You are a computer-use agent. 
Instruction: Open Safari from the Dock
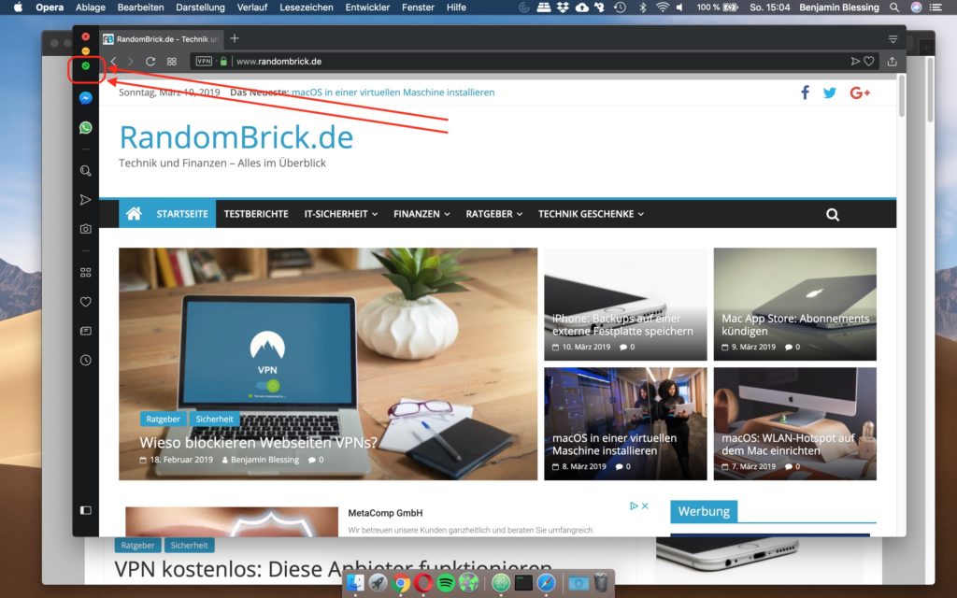pyautogui.click(x=546, y=583)
